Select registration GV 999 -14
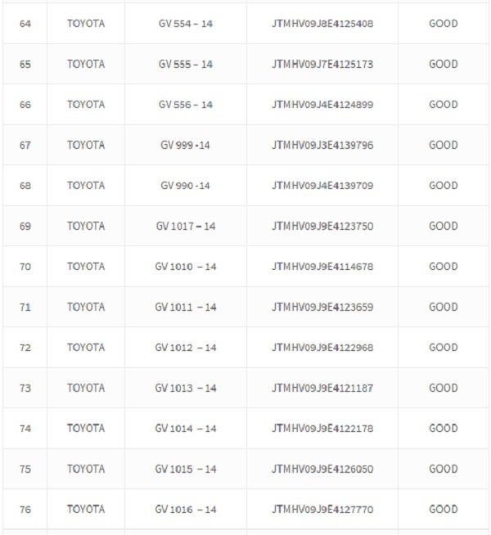The width and height of the screenshot is (491, 535). point(185,146)
